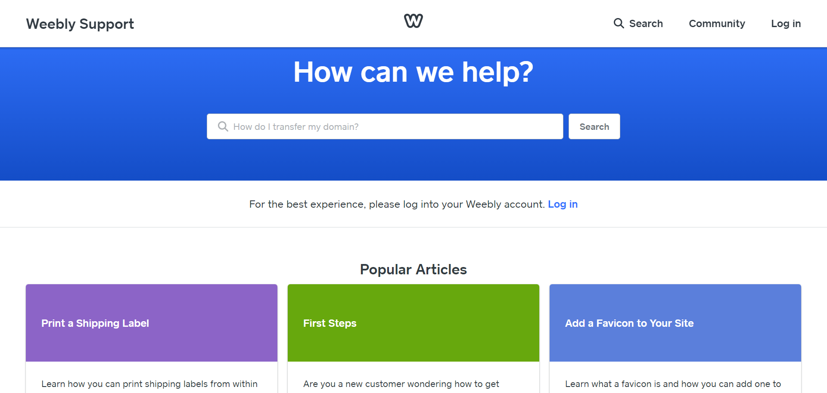Open the Community navigation item
This screenshot has height=393, width=827.
717,24
